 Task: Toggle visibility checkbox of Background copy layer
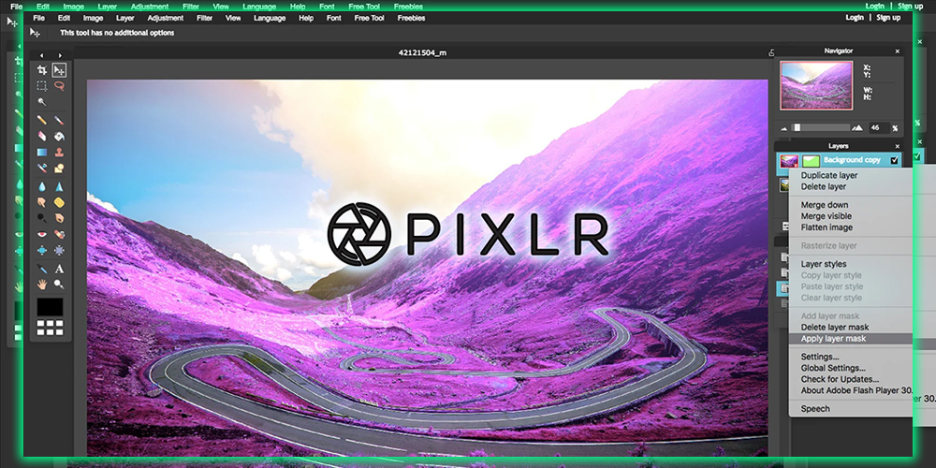click(x=894, y=161)
